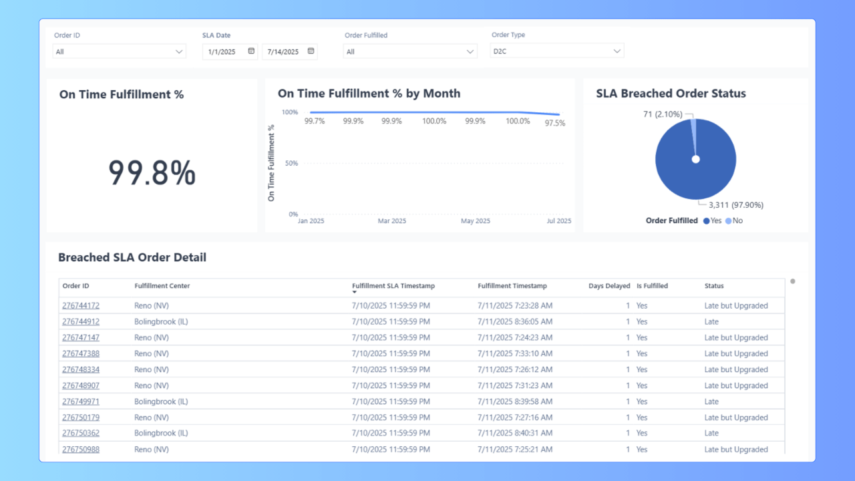
Task: Open the Order Fulfilled filter dropdown
Action: (470, 51)
